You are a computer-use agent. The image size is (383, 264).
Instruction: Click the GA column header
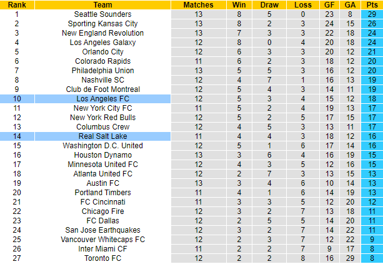coord(351,4)
